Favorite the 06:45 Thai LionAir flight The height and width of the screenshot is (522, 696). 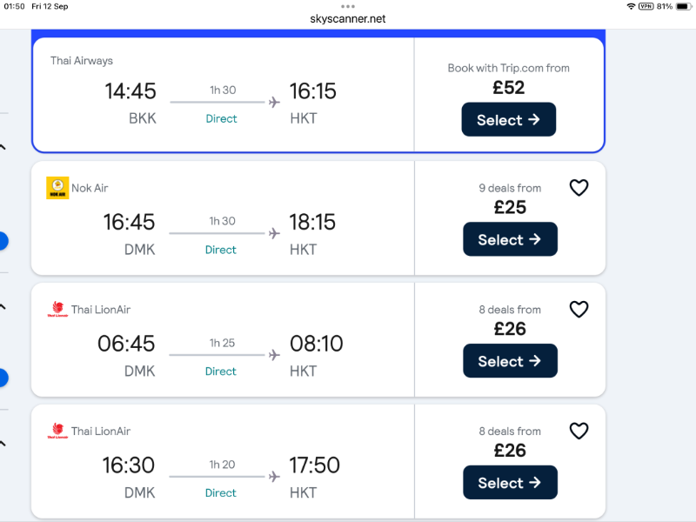point(579,310)
